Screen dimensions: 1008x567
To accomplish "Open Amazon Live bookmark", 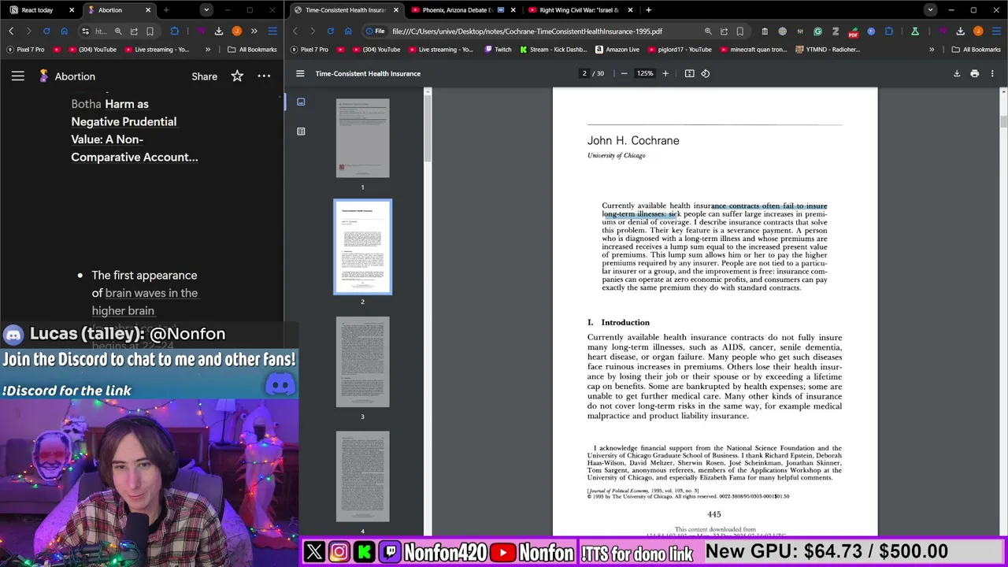I will click(x=617, y=50).
